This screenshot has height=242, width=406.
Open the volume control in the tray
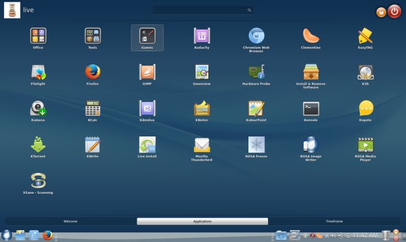click(334, 235)
